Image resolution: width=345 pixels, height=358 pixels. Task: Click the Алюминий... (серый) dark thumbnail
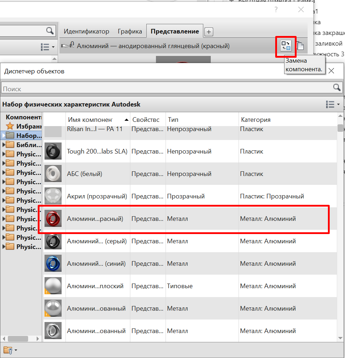click(x=53, y=241)
